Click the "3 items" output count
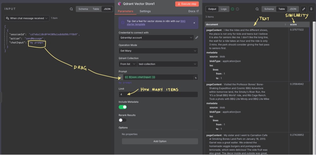Image resolution: width=316 pixels, height=155 pixels. pos(210,17)
